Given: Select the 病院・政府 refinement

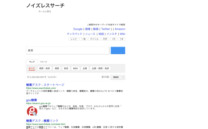Looking at the screenshot, I should coord(44,68).
